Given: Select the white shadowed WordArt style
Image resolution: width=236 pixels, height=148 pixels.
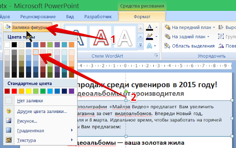Looking at the screenshot, I should (x=125, y=37).
